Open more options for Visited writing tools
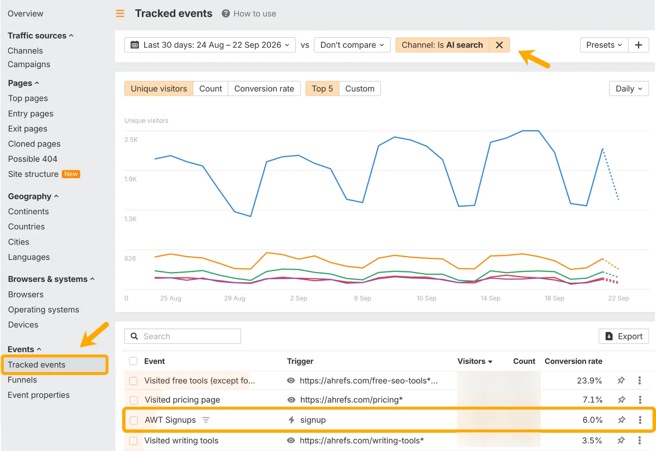The width and height of the screenshot is (656, 451). pos(640,440)
